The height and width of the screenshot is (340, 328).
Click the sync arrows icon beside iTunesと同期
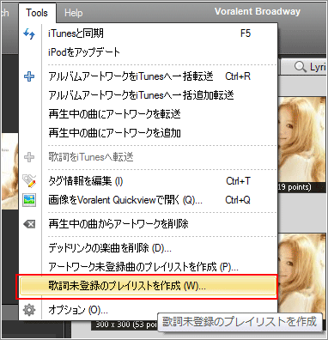(29, 33)
